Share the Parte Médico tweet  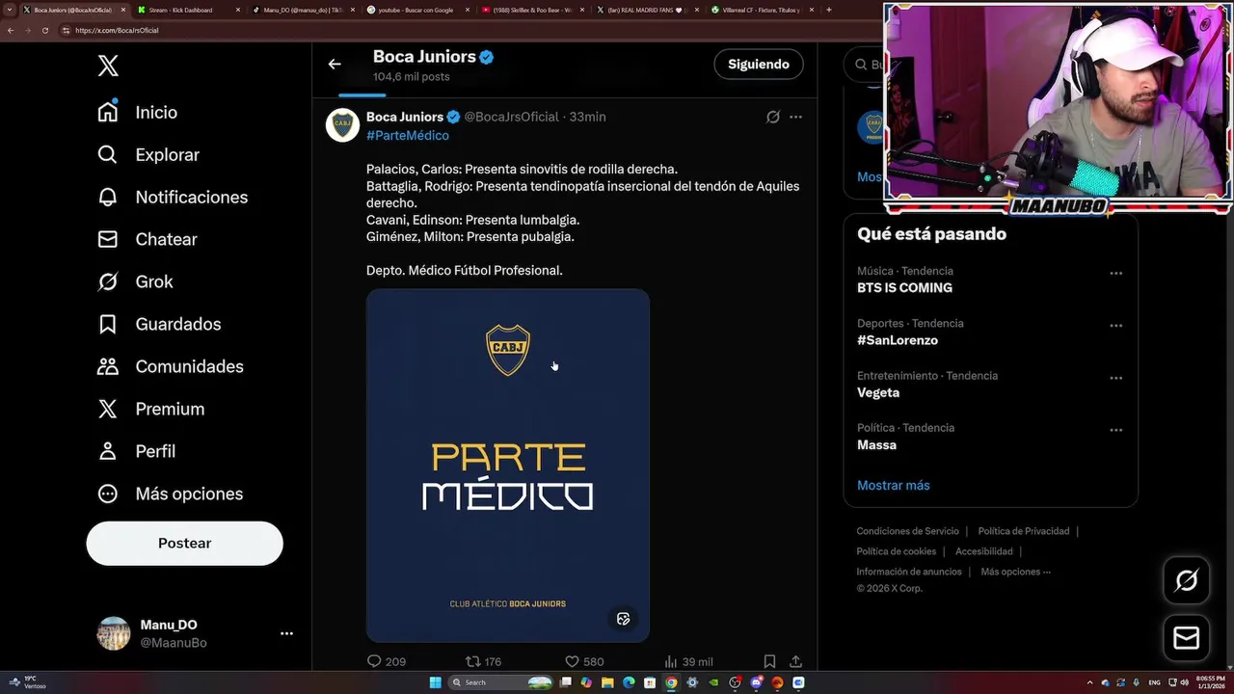point(795,661)
